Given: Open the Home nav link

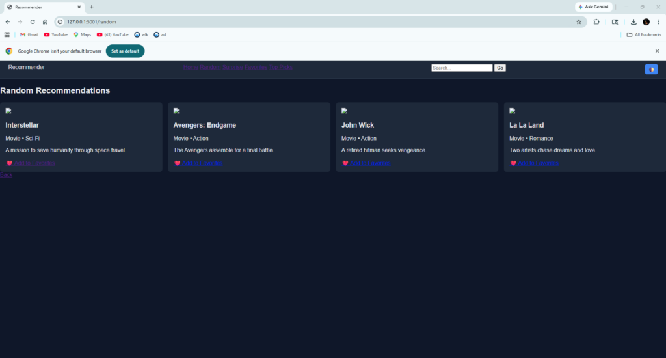Looking at the screenshot, I should click(190, 68).
